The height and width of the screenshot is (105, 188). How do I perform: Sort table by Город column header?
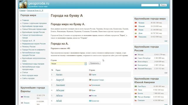[58, 70]
